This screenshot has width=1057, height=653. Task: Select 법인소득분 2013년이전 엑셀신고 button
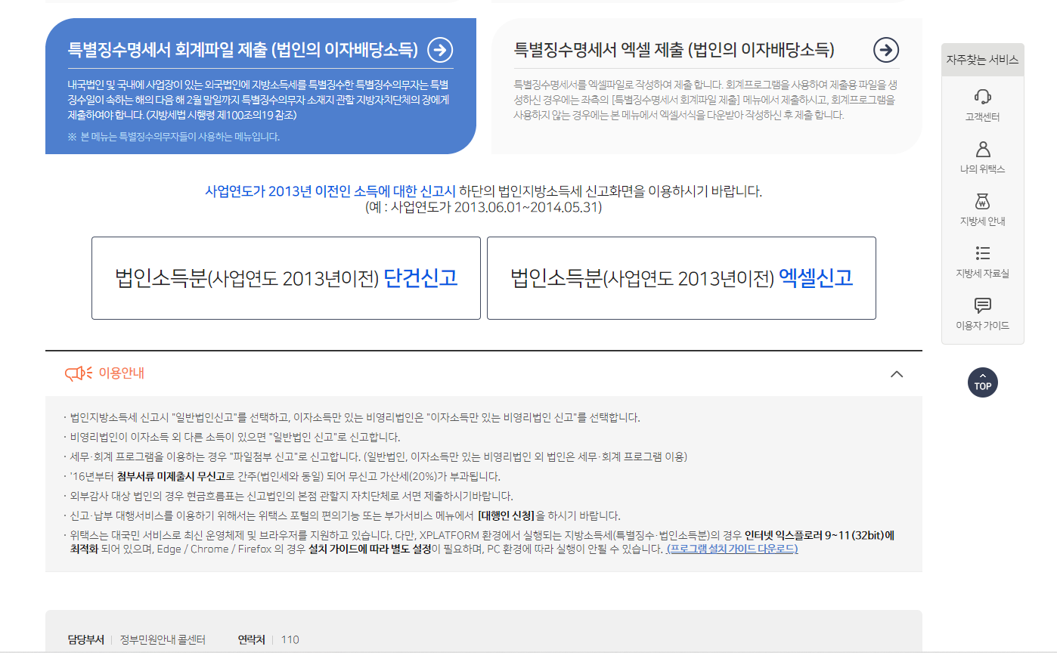click(x=681, y=278)
